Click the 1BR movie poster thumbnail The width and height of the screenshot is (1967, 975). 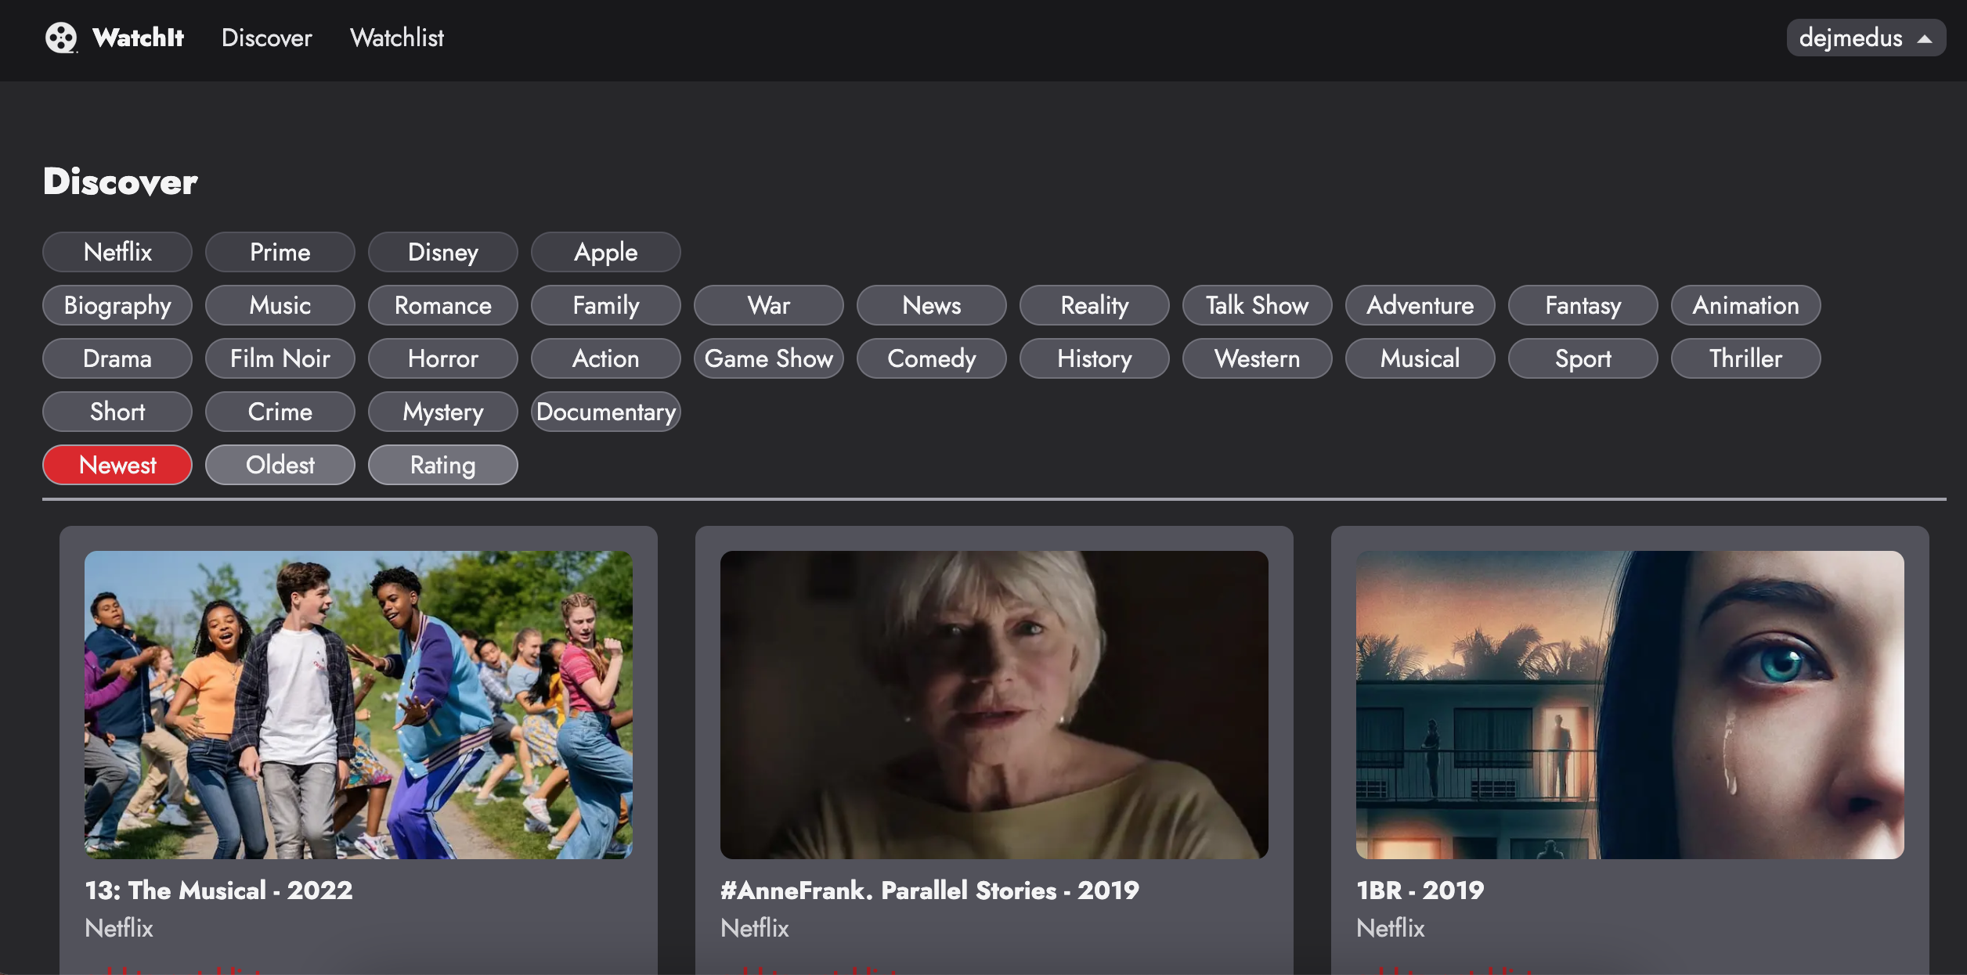tap(1630, 704)
